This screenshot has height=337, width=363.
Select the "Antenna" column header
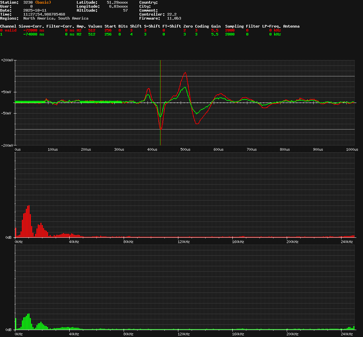[291, 26]
